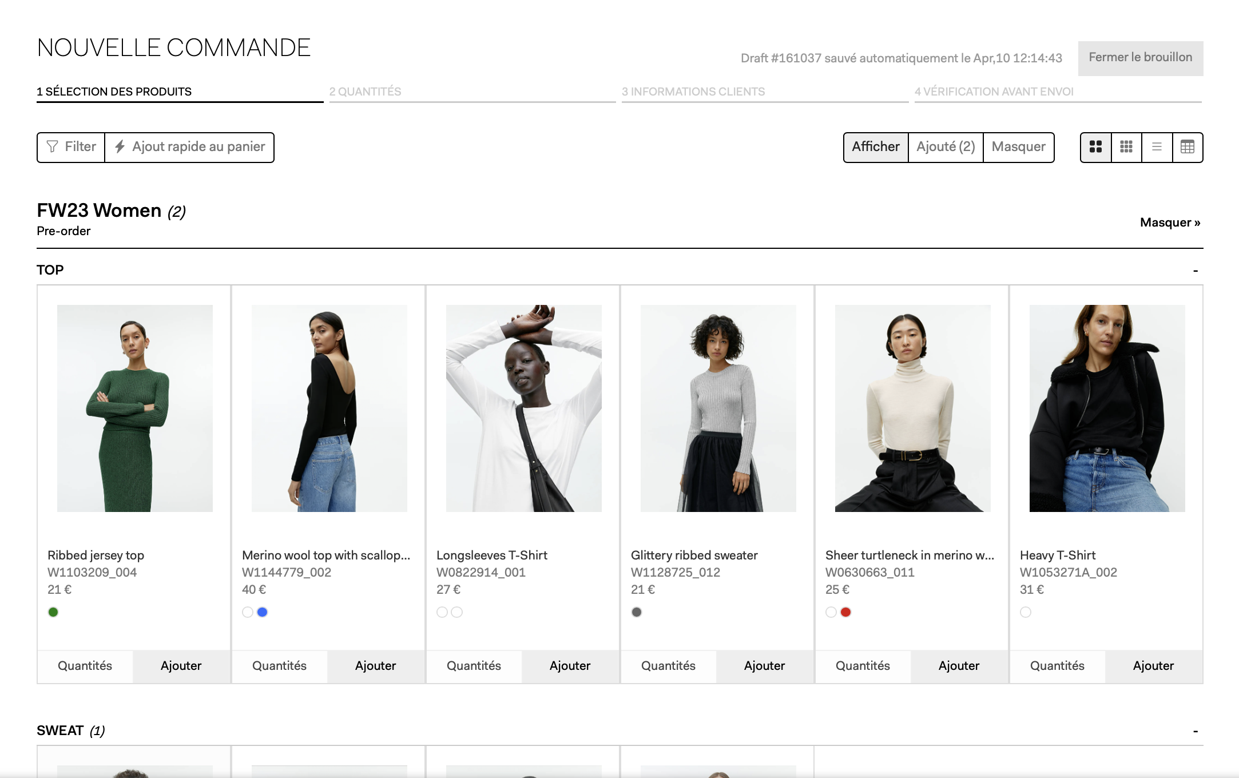
Task: Add Heavy T-Shirt with Ajouter
Action: 1154,666
